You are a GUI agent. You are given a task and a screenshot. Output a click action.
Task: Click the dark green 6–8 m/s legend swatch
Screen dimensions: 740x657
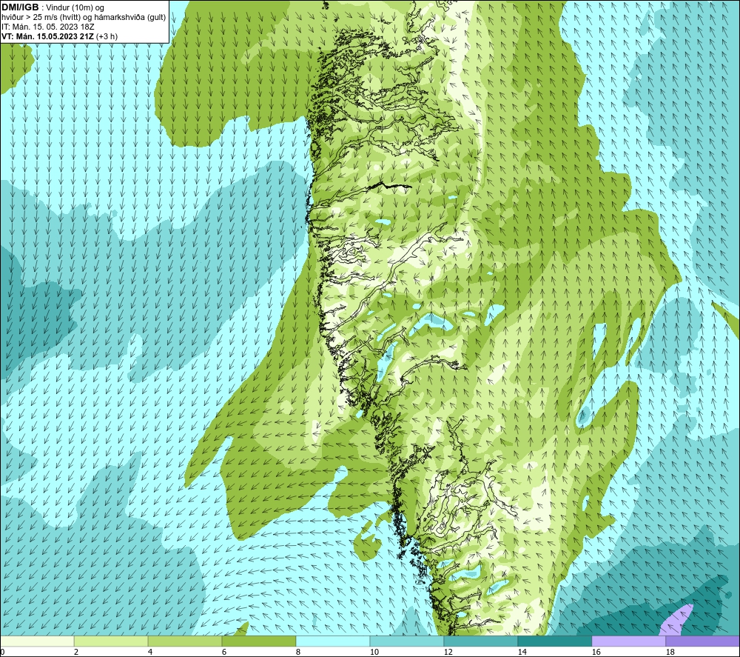(x=258, y=641)
